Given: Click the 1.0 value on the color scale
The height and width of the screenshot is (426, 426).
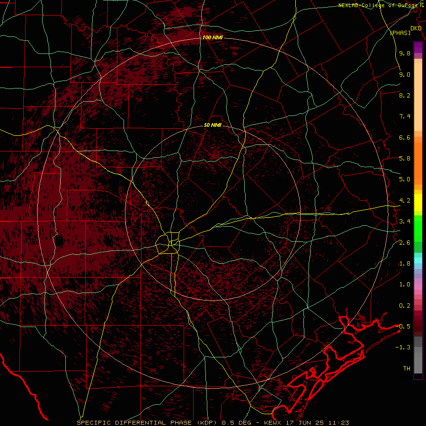Looking at the screenshot, I should (x=405, y=284).
